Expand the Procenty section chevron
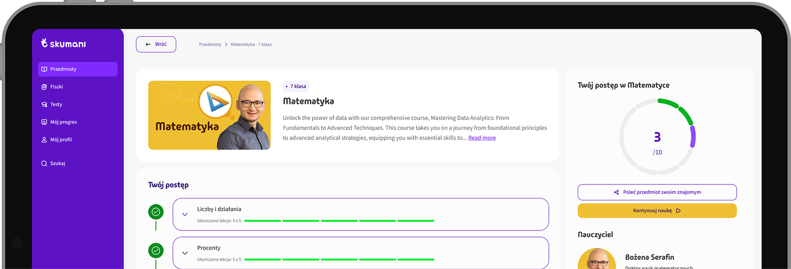The image size is (791, 269). coord(185,253)
